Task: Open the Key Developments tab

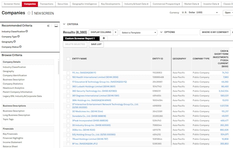Action: [110, 4]
